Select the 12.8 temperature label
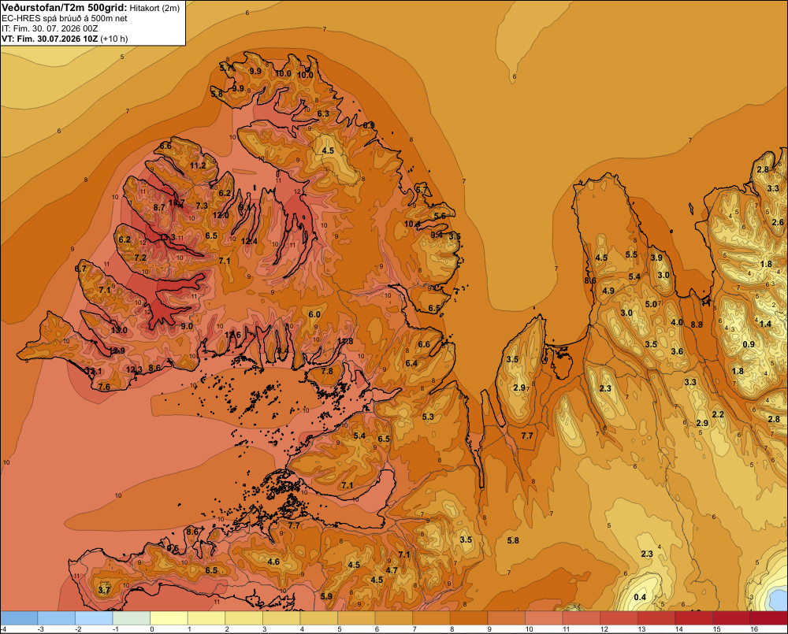 pos(345,342)
